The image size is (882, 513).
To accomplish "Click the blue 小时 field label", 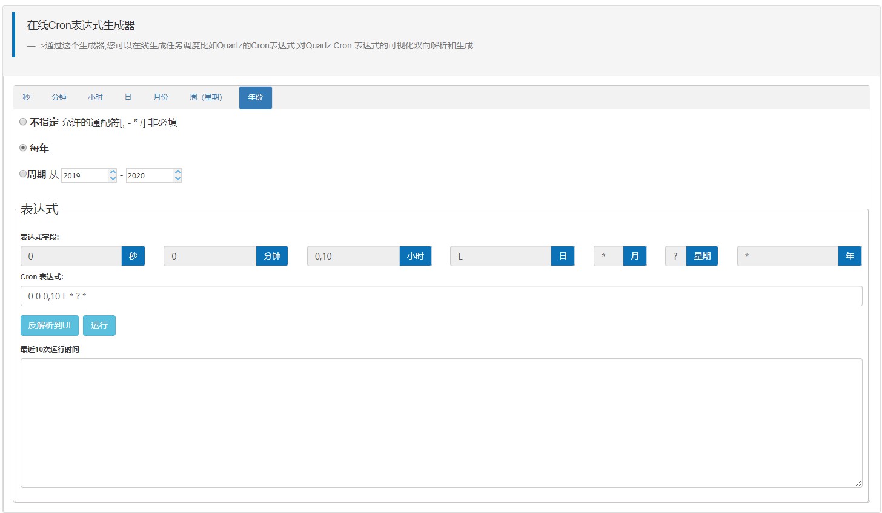I will coord(416,256).
